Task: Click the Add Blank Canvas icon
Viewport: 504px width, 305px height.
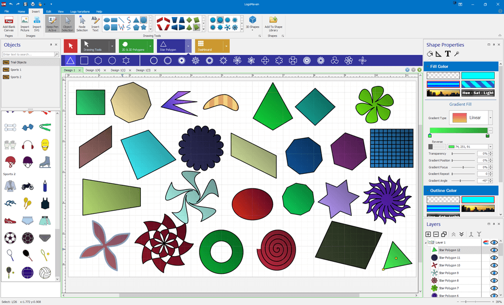Action: tap(9, 23)
